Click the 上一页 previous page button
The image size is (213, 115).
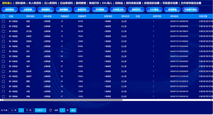coord(14,110)
